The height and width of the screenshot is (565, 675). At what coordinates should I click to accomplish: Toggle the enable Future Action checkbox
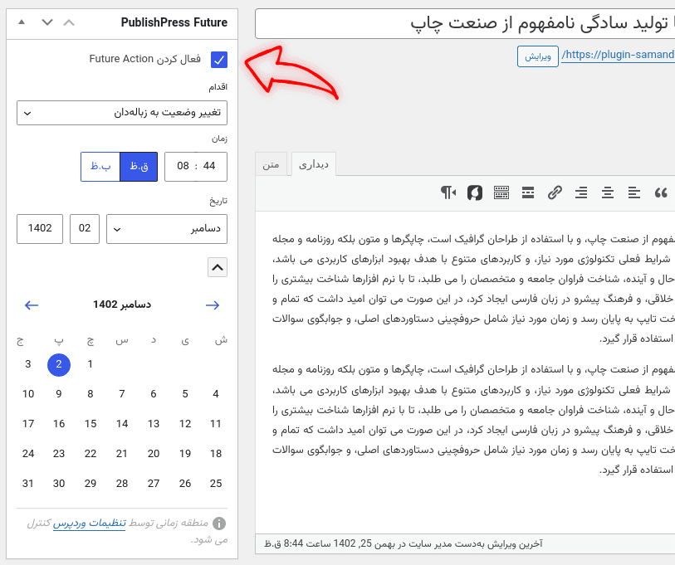pos(219,60)
